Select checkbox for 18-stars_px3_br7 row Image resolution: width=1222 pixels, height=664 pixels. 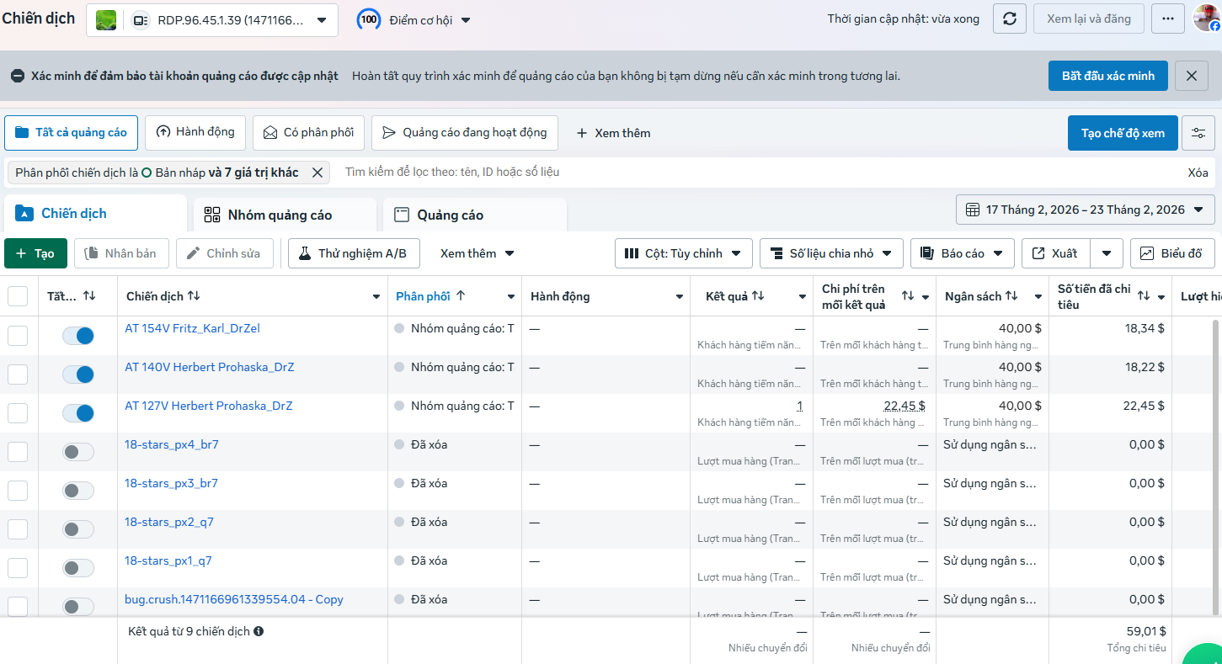pyautogui.click(x=18, y=491)
